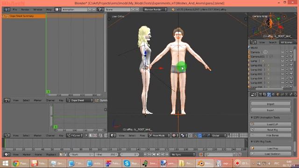Screen dimensions: 299x168
Task: Open the F-Curve mode dropdown
Action: coord(75,135)
